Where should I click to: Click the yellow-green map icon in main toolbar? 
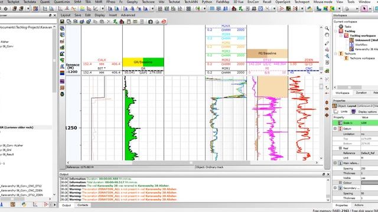[x=332, y=9]
